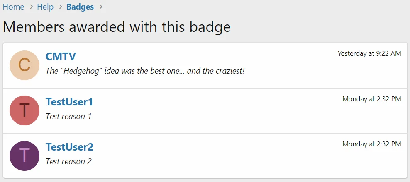Click the chevron after Help breadcrumb
The image size is (410, 182).
click(60, 7)
